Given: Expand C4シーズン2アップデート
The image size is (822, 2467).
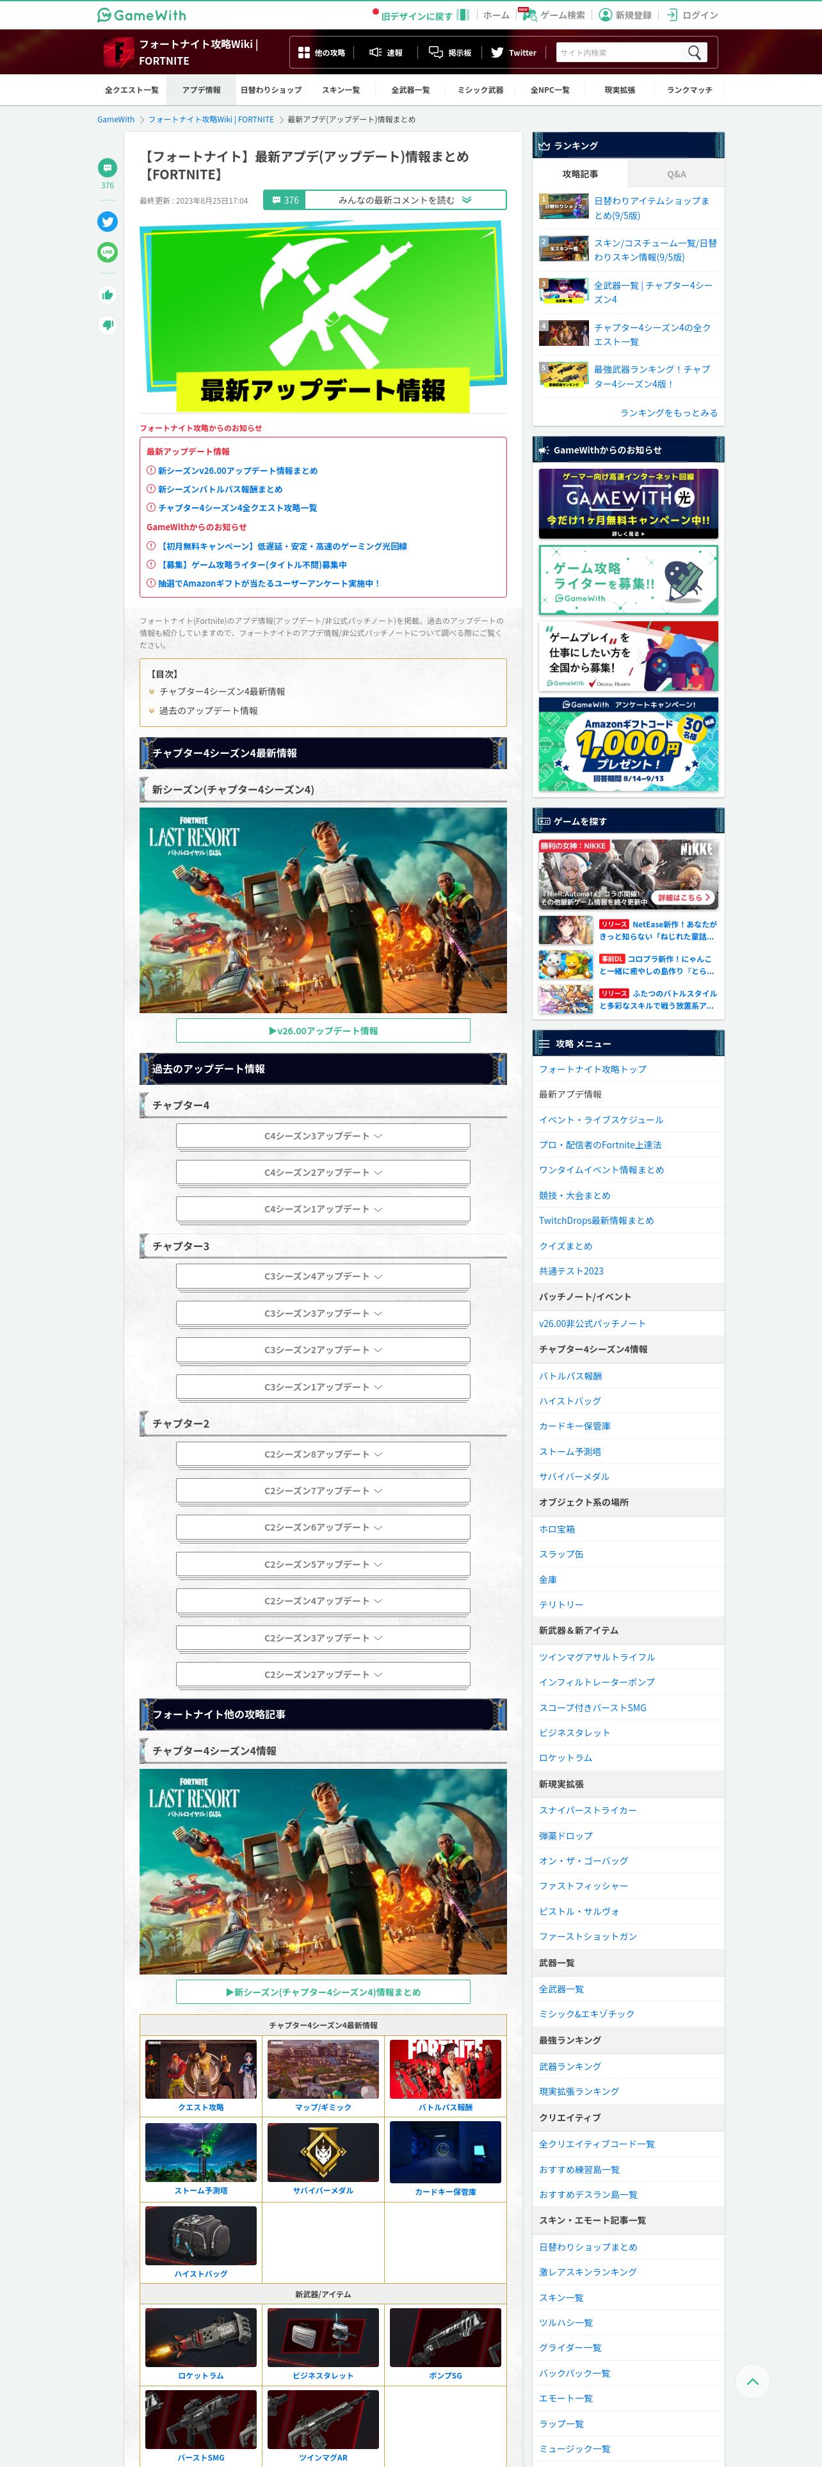Looking at the screenshot, I should point(323,1172).
